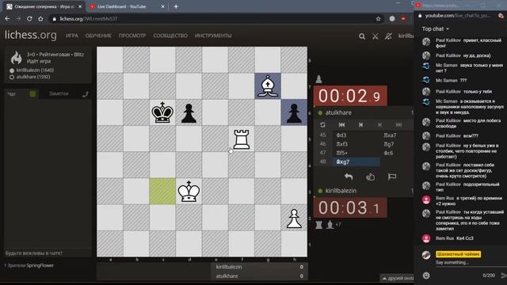Click Rem Rus avatar near Ke4 Cc3
507x285 pixels.
(426, 238)
